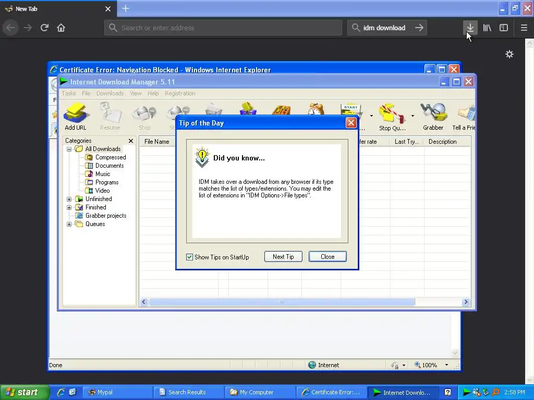Click the Last Try column header
Viewport: 534px width, 400px height.
407,142
